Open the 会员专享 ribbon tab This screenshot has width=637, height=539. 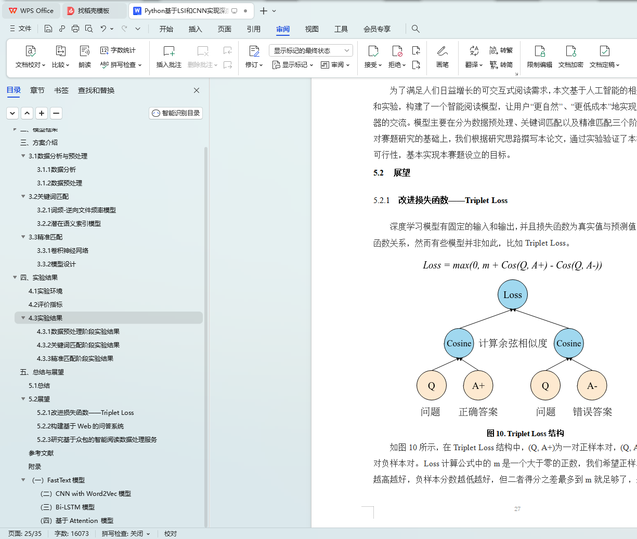377,29
